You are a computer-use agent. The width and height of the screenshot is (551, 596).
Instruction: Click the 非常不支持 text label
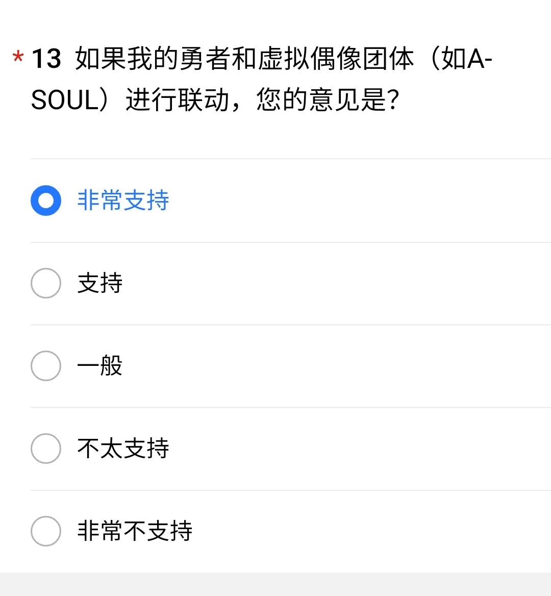pyautogui.click(x=135, y=531)
